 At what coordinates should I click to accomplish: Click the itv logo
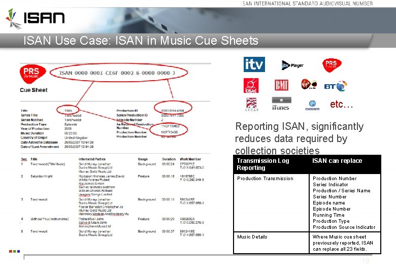point(254,64)
